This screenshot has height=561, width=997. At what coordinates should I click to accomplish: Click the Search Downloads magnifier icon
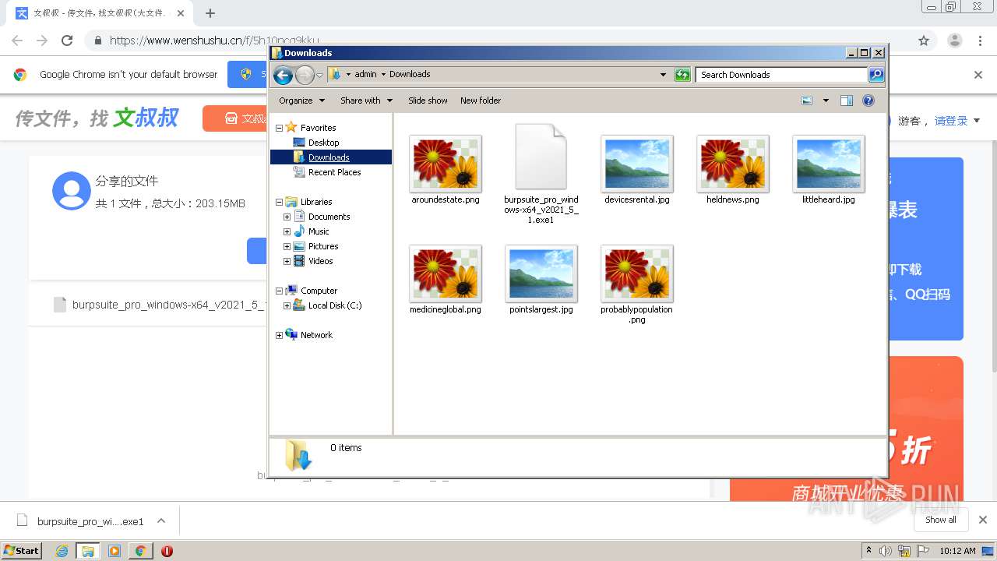click(x=876, y=75)
